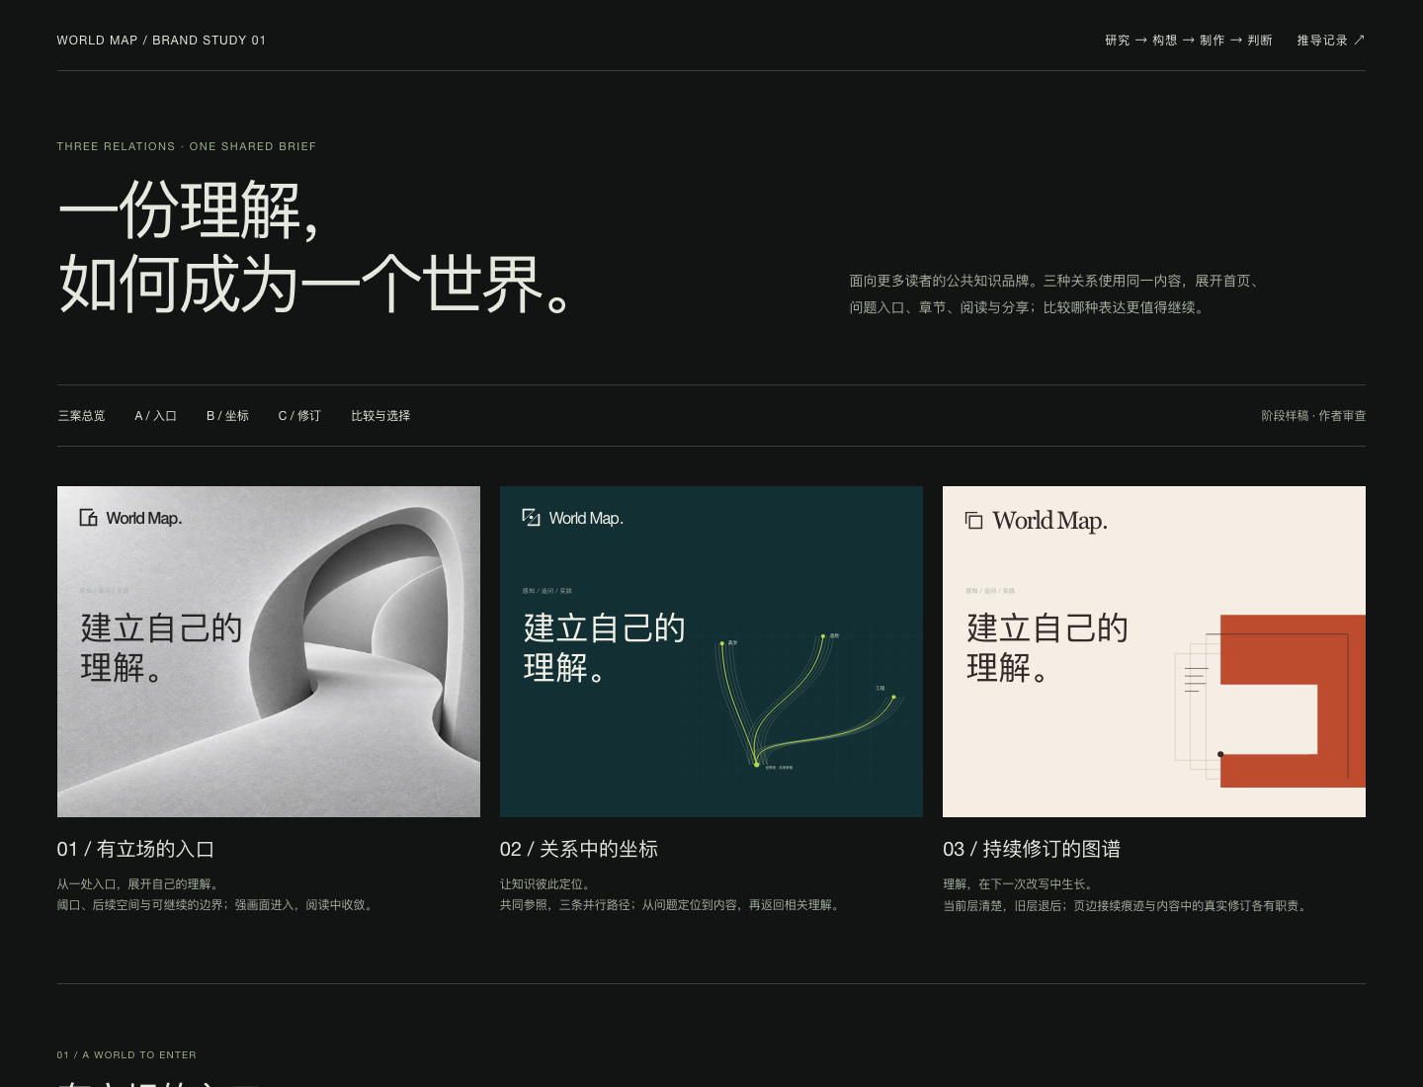Image resolution: width=1423 pixels, height=1087 pixels.
Task: Click the 02 / 关系中的坐标 title
Action: (579, 849)
